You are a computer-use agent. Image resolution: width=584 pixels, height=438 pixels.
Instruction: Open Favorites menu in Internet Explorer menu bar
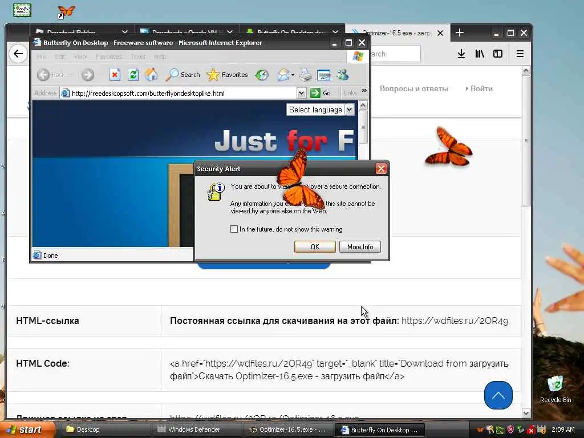(x=109, y=56)
